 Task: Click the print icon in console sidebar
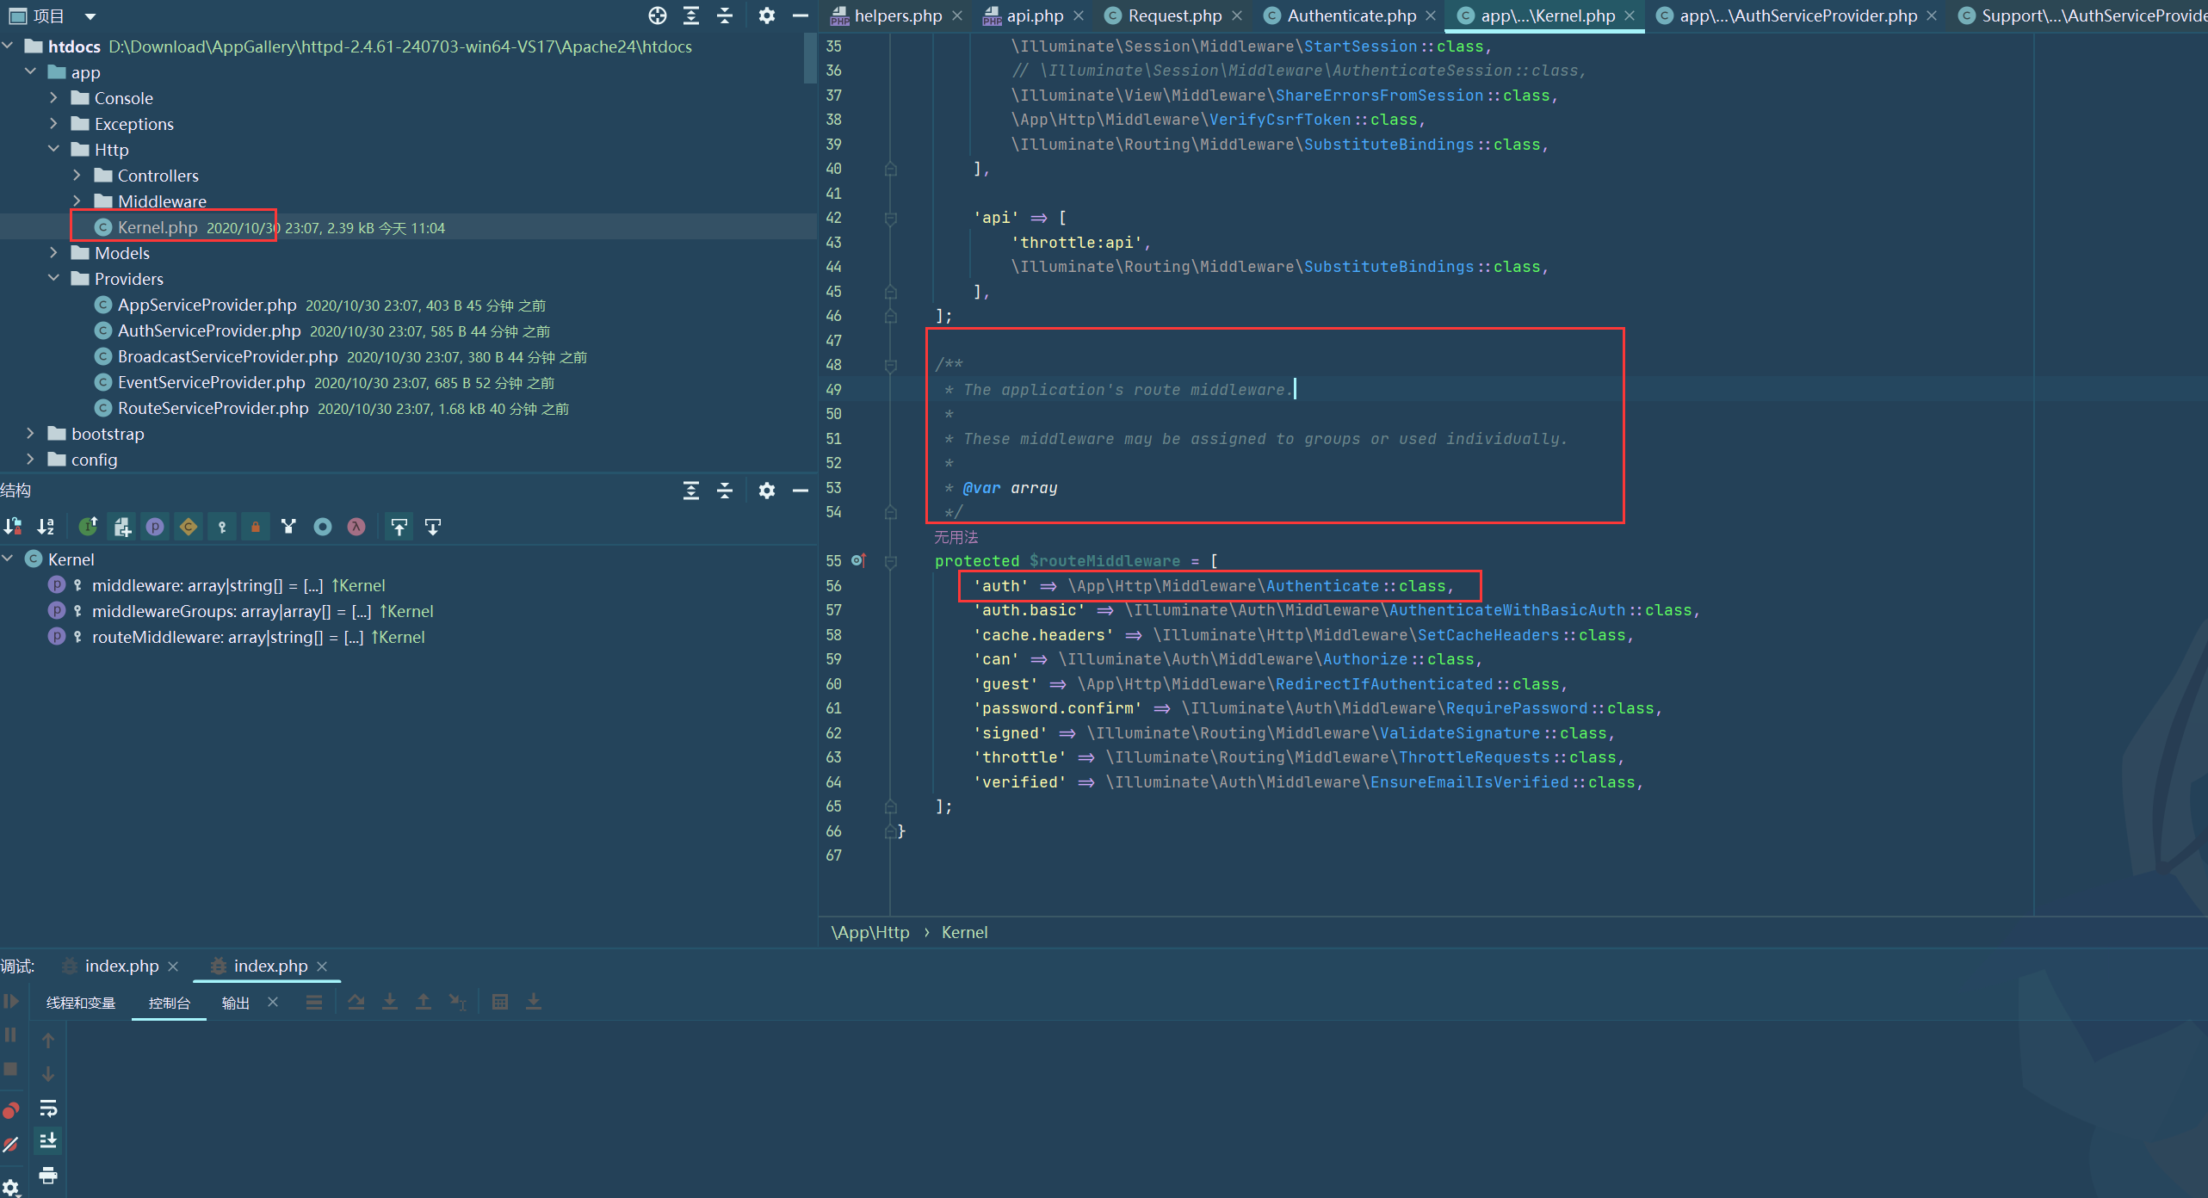click(x=48, y=1175)
